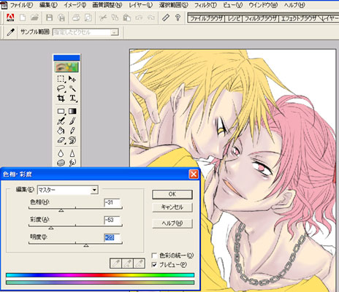The height and width of the screenshot is (292, 339).
Task: Switch to the エフェクトブラウザ palette tab
Action: (x=299, y=18)
